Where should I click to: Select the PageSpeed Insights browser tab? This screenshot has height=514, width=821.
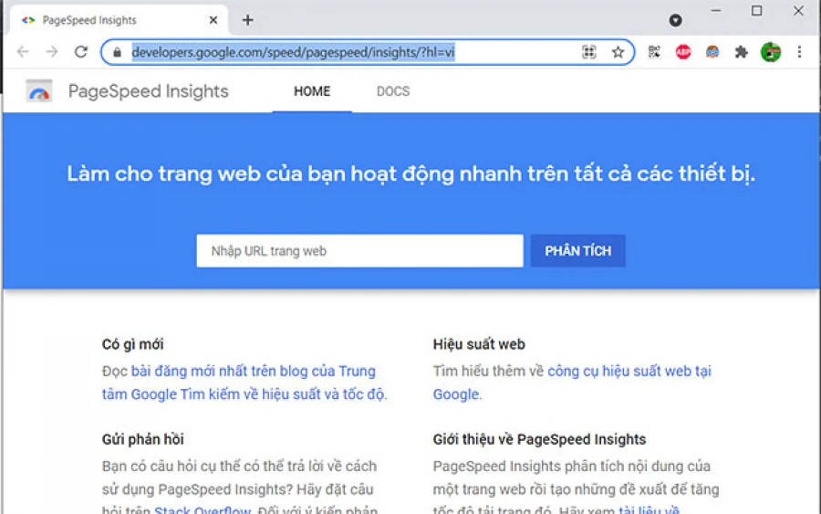coord(120,20)
